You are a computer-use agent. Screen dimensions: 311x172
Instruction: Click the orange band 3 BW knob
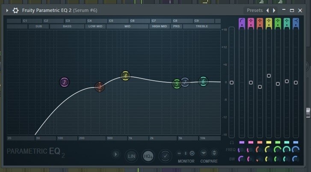[259, 159]
